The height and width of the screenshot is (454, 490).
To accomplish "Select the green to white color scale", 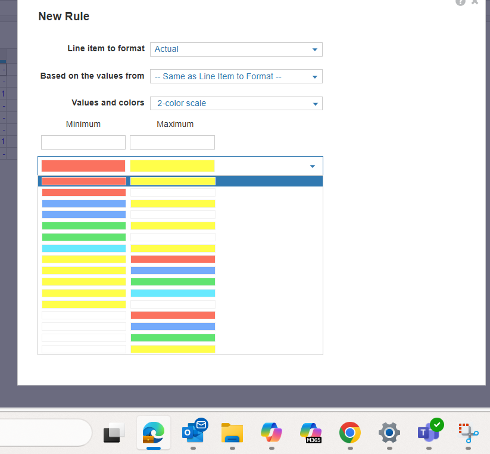I will pyautogui.click(x=180, y=237).
